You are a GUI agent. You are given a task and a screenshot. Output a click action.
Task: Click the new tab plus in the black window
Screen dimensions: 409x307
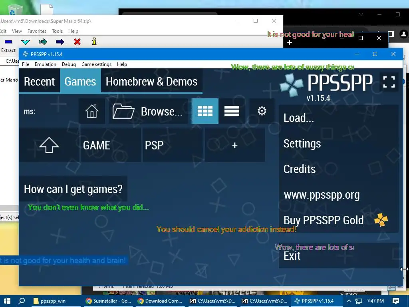click(x=290, y=42)
